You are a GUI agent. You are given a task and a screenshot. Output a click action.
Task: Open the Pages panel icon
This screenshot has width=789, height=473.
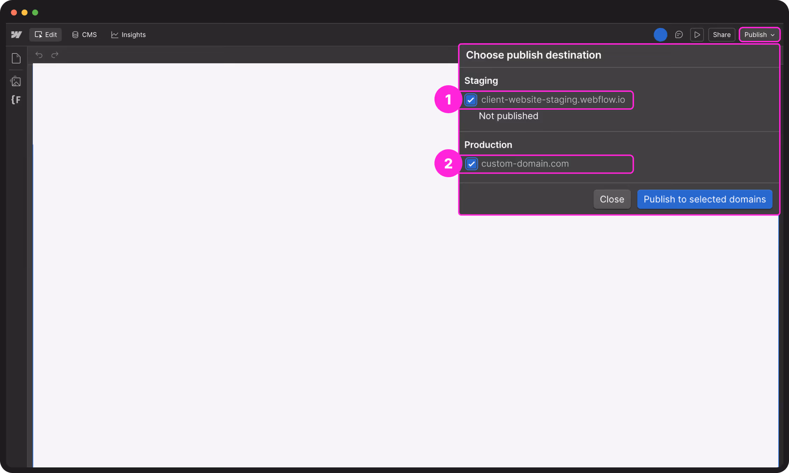(16, 58)
